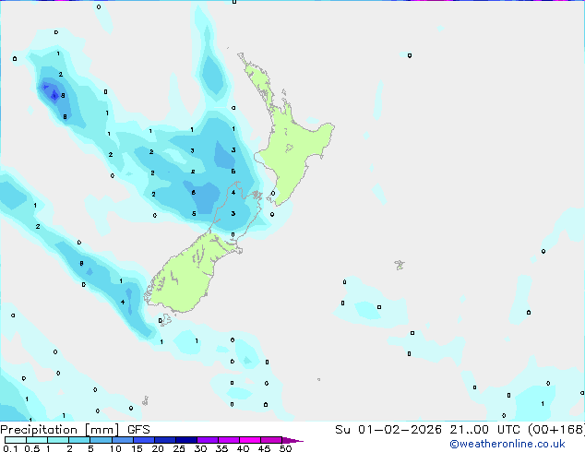Pick the 2 mm legend color swatch

[79, 440]
